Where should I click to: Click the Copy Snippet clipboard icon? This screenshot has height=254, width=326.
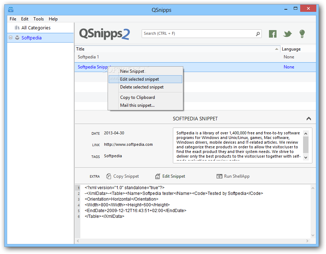[109, 176]
